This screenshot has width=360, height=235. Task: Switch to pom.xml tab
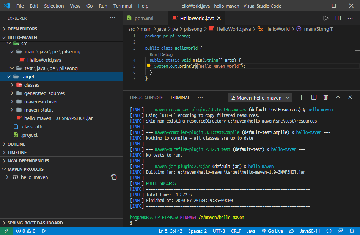(145, 18)
